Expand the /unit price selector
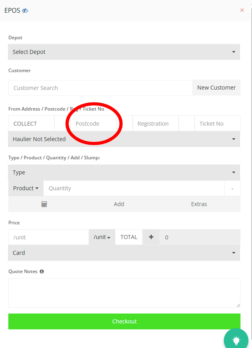The image size is (252, 348). (102, 237)
